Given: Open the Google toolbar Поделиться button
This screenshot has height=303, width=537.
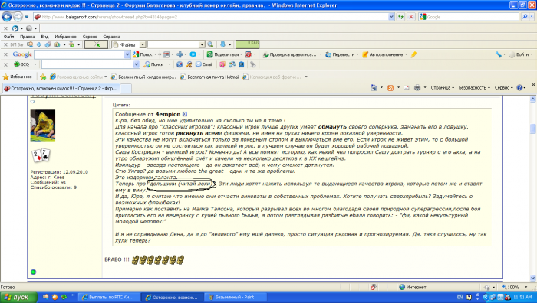Looking at the screenshot, I should point(224,54).
